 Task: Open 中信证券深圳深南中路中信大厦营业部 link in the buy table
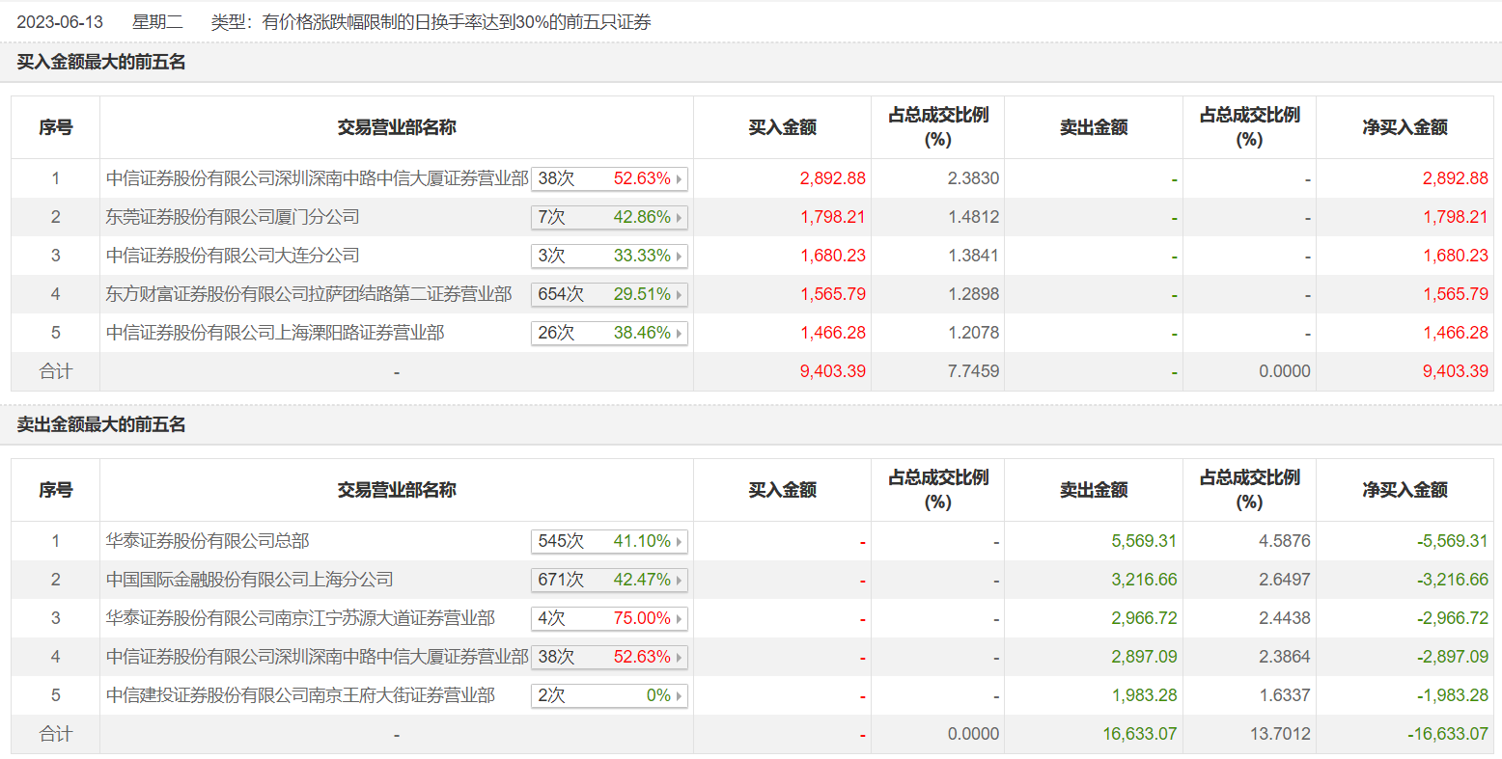317,178
